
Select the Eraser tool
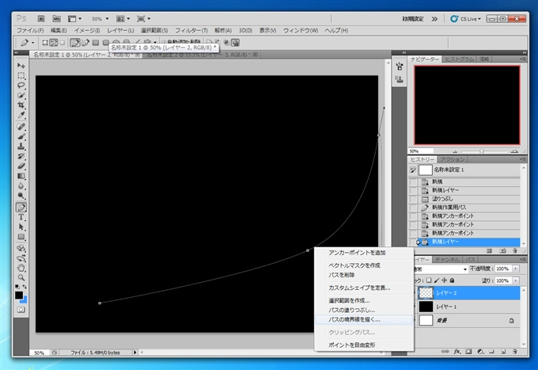click(21, 166)
